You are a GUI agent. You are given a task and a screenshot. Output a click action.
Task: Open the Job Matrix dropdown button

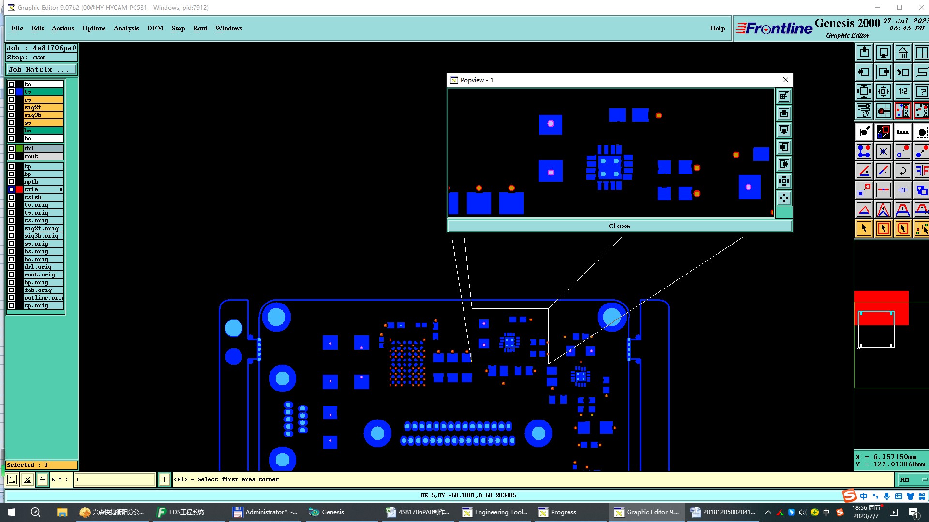click(41, 70)
